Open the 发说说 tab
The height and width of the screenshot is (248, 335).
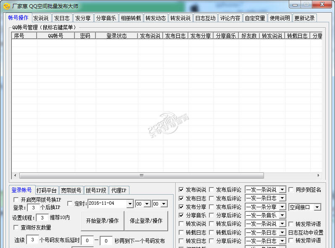click(41, 18)
